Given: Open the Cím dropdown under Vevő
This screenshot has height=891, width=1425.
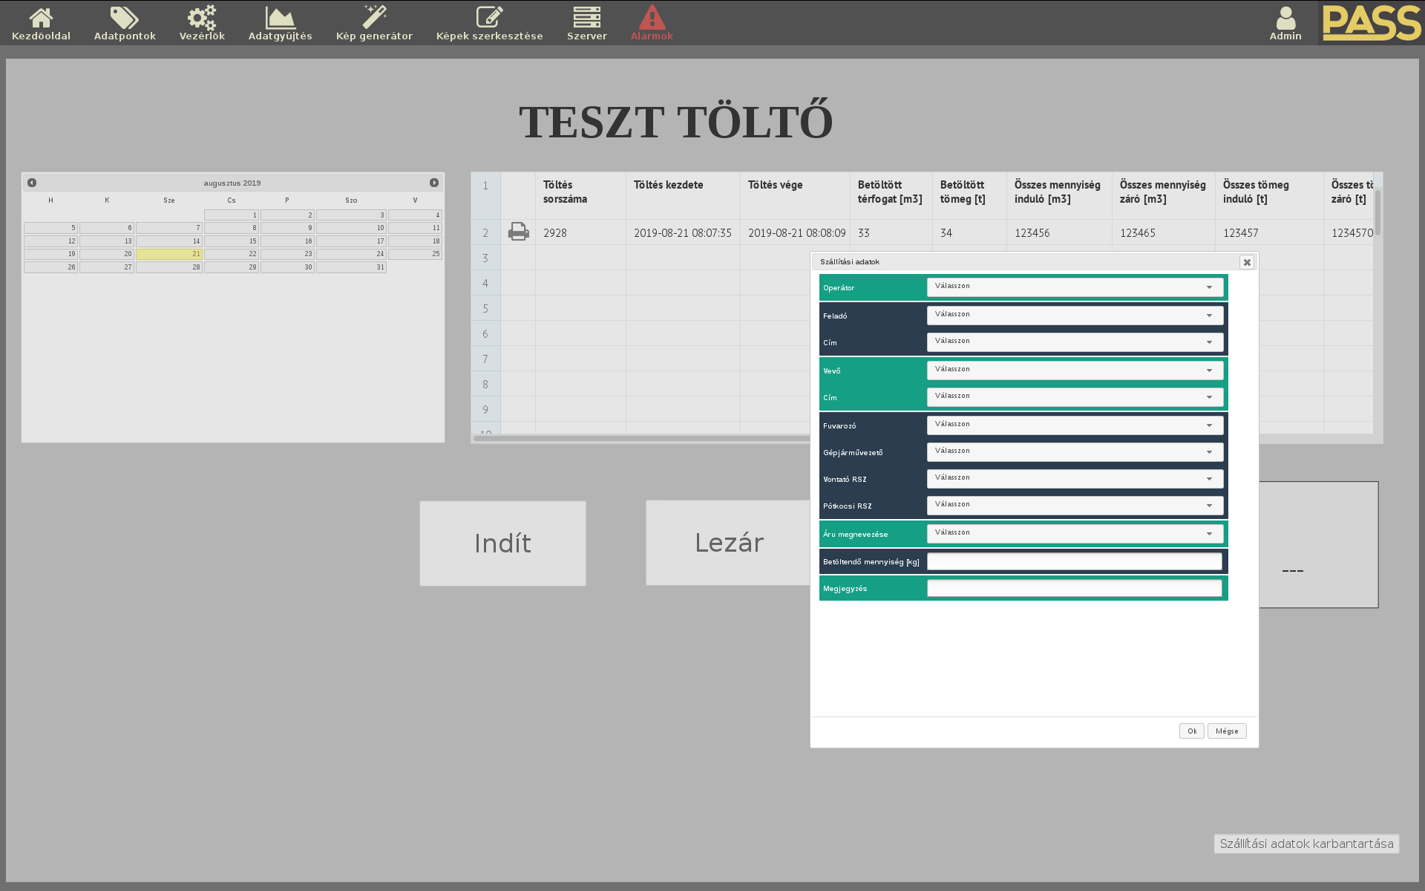Looking at the screenshot, I should [x=1075, y=397].
